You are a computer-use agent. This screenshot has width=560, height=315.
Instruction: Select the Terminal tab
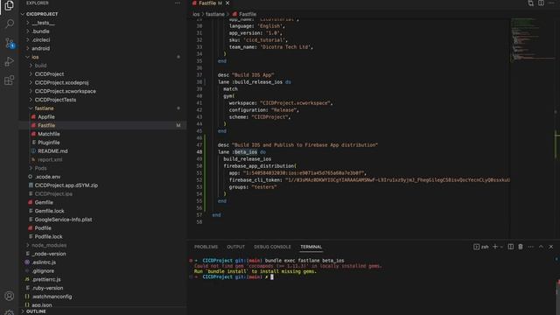click(311, 247)
